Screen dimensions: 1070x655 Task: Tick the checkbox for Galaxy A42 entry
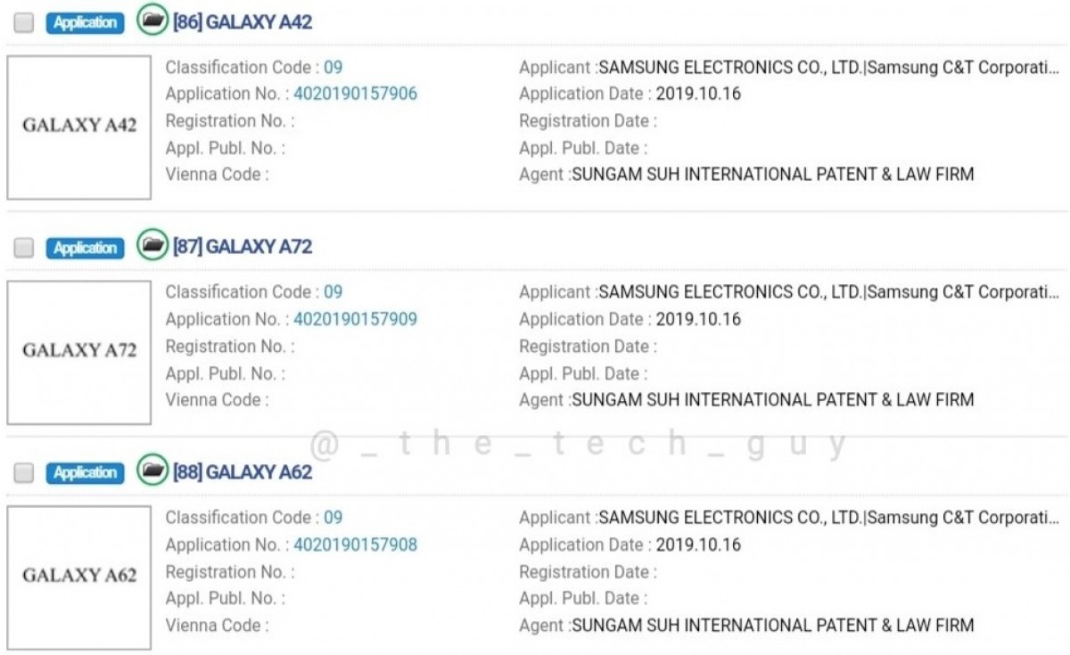click(x=24, y=23)
